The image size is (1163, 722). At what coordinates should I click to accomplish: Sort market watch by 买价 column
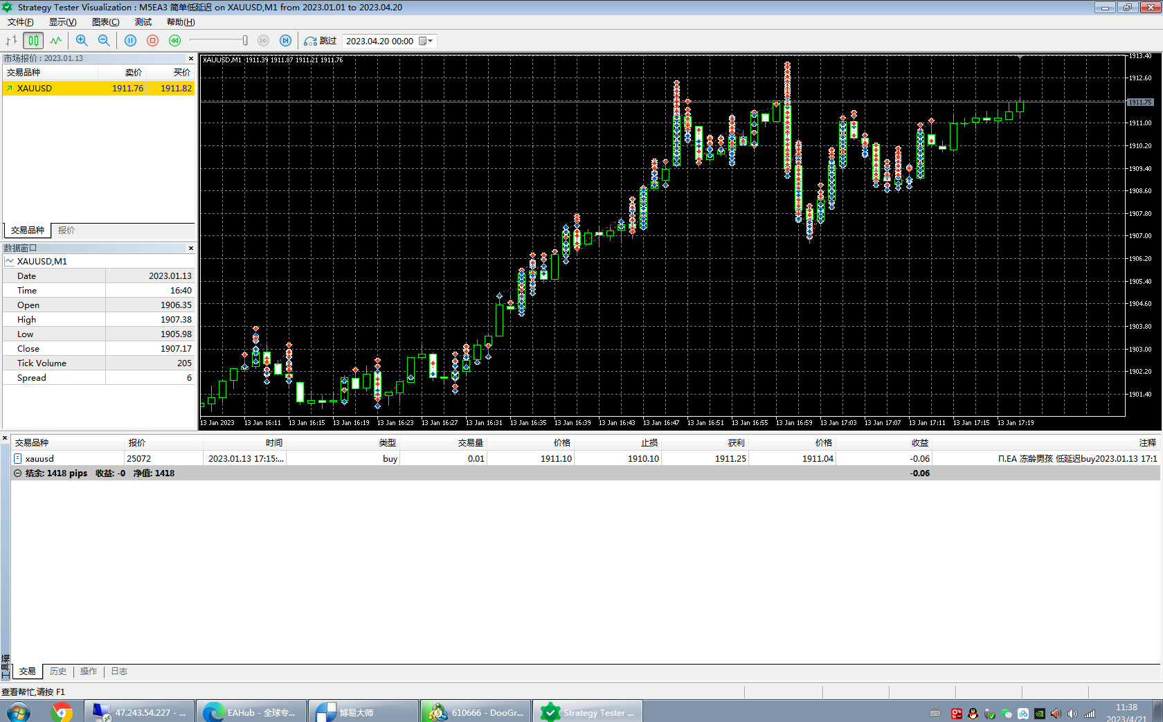coord(170,72)
